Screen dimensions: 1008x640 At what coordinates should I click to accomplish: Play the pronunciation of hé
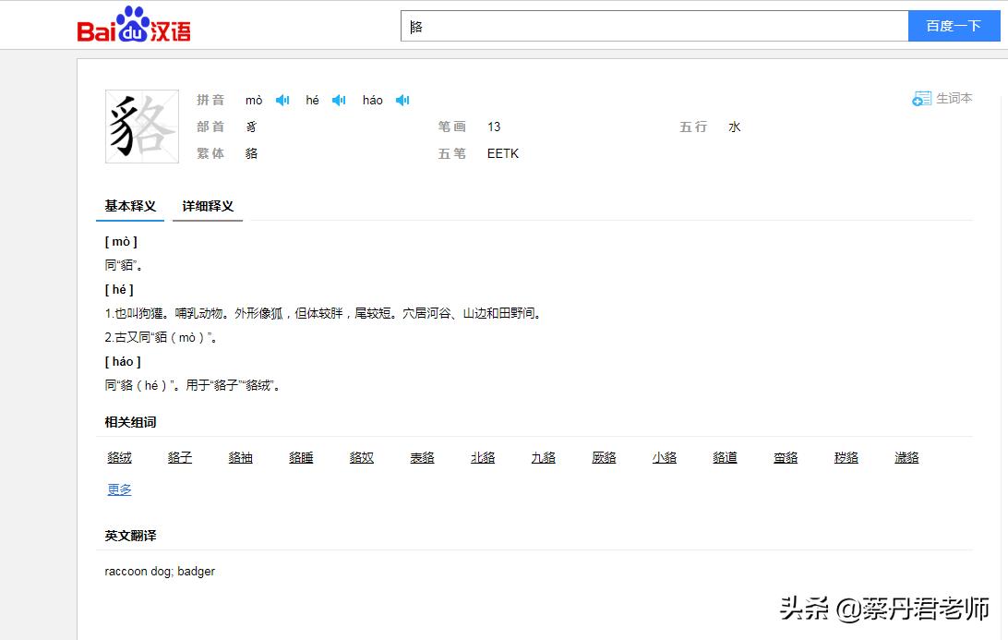coord(339,100)
